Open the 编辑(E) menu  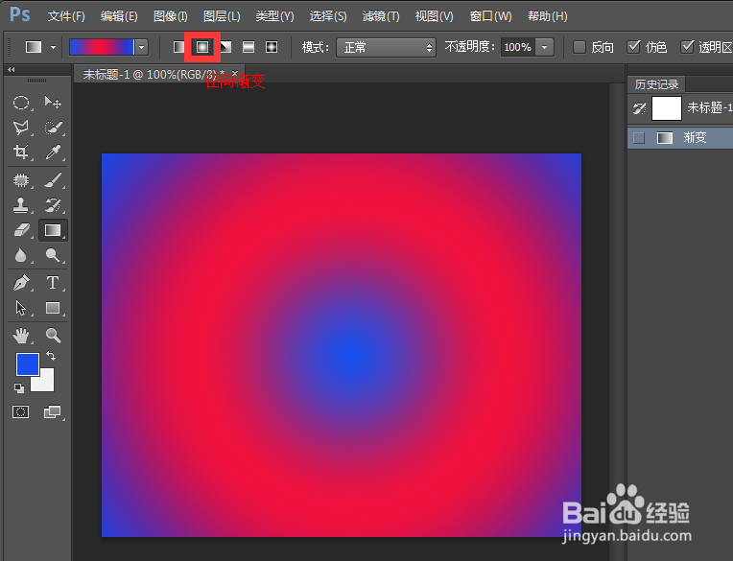point(119,16)
